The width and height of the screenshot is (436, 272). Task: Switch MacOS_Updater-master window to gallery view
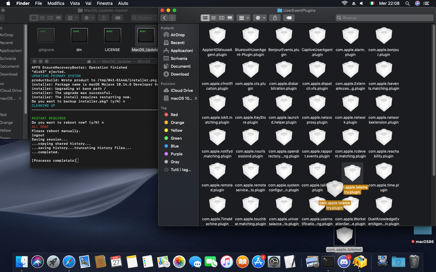(58, 18)
